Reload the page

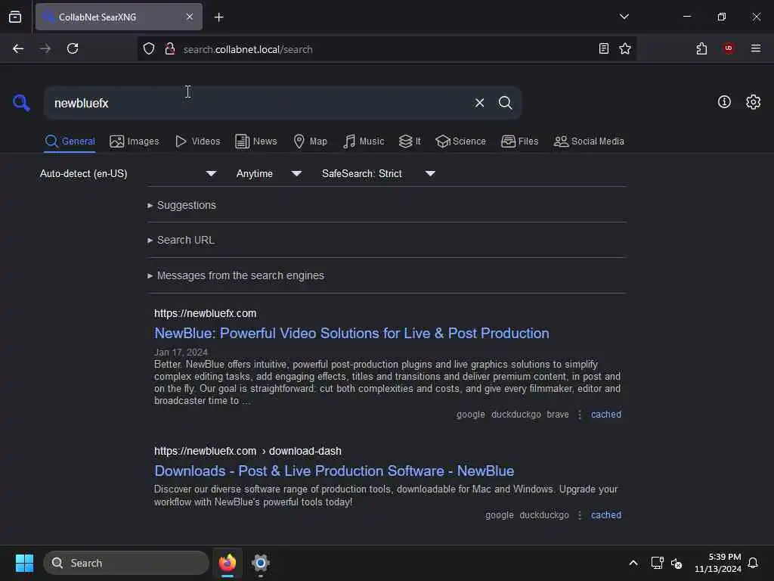tap(73, 48)
